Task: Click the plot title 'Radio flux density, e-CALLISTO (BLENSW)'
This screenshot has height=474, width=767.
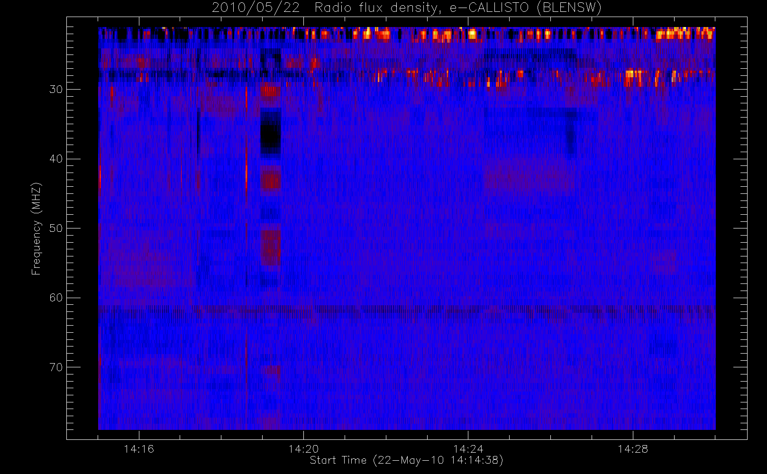Action: pos(458,8)
